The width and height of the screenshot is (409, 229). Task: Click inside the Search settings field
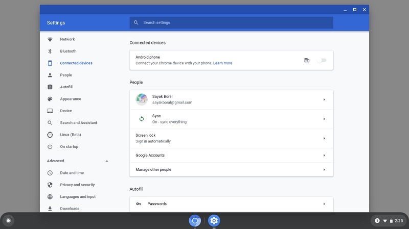232,22
